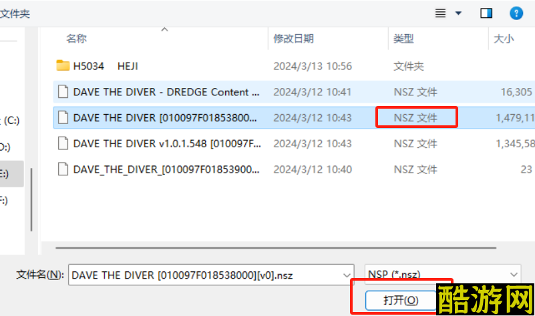The image size is (535, 316).
Task: Click the horizontal scrollbar of file list
Action: pyautogui.click(x=276, y=248)
